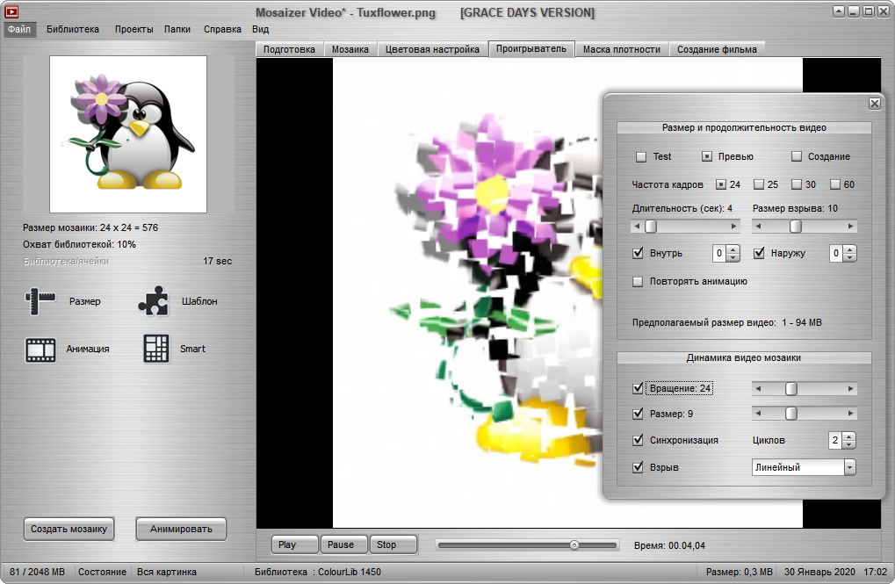The width and height of the screenshot is (895, 584).
Task: Switch to the Проигрыватель tab
Action: tap(531, 49)
